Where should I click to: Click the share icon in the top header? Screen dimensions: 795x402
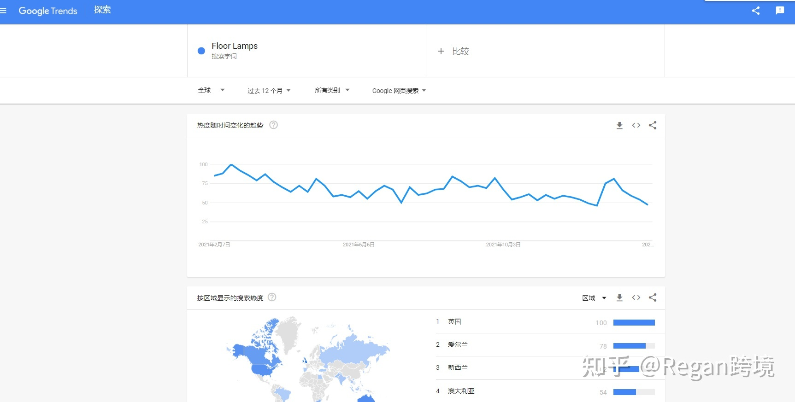pyautogui.click(x=755, y=11)
